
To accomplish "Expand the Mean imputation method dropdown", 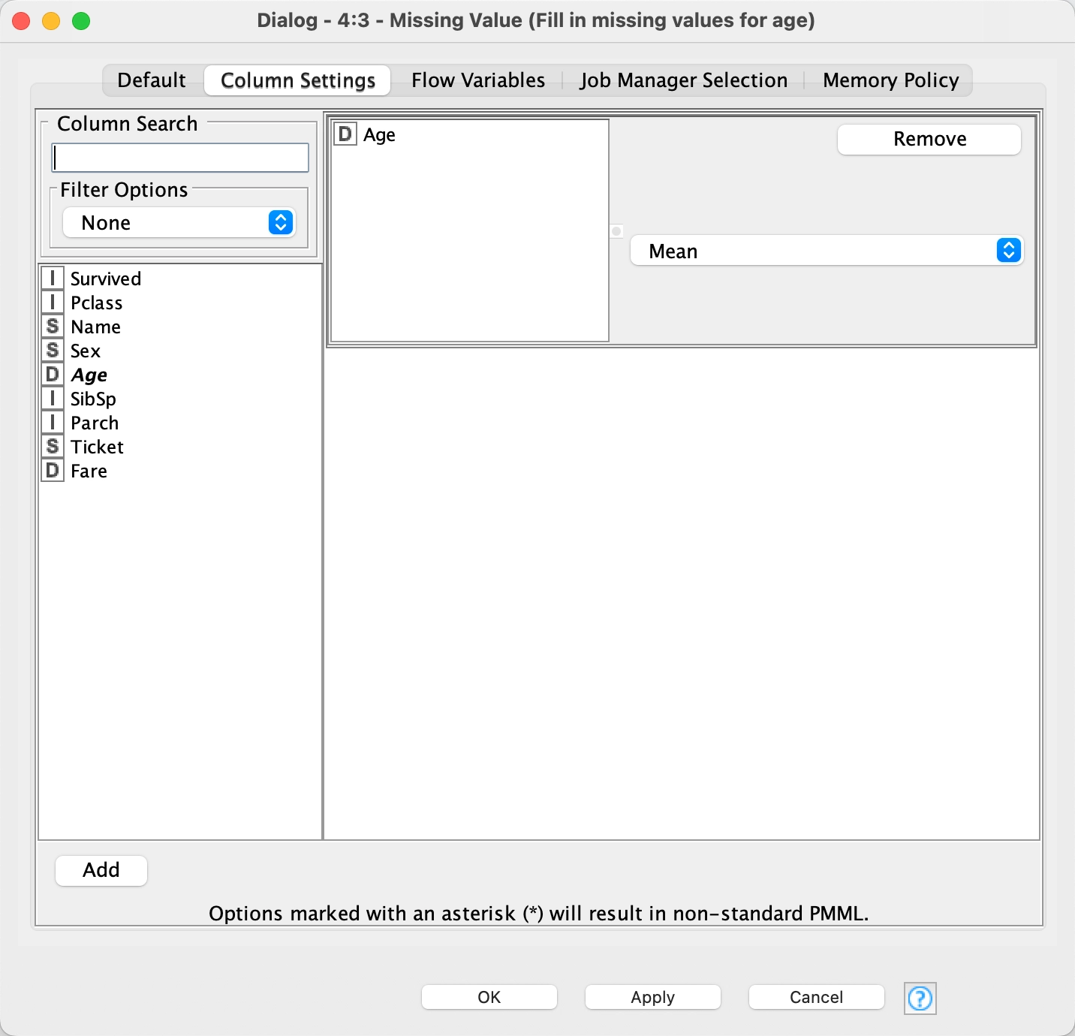I will point(826,251).
